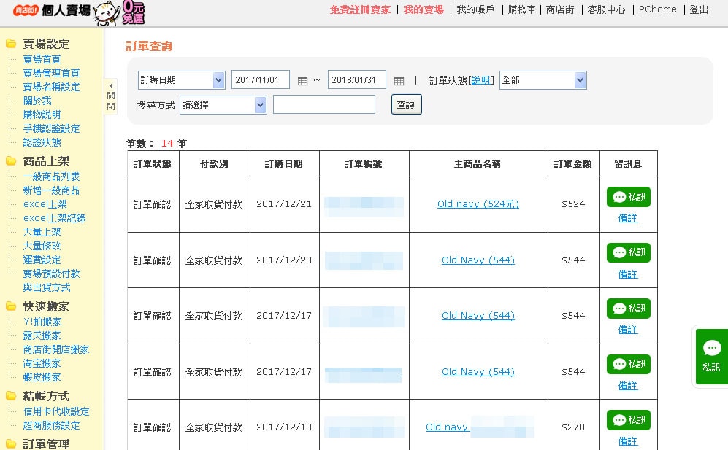Open 關於我 in sidebar
Viewport: 728px width, 450px height.
coord(37,101)
